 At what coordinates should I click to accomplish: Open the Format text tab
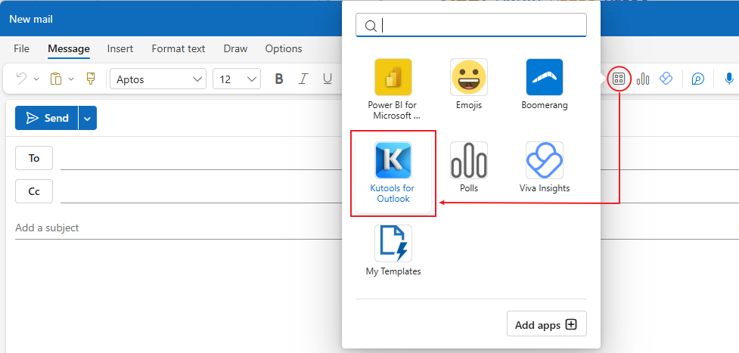[179, 48]
